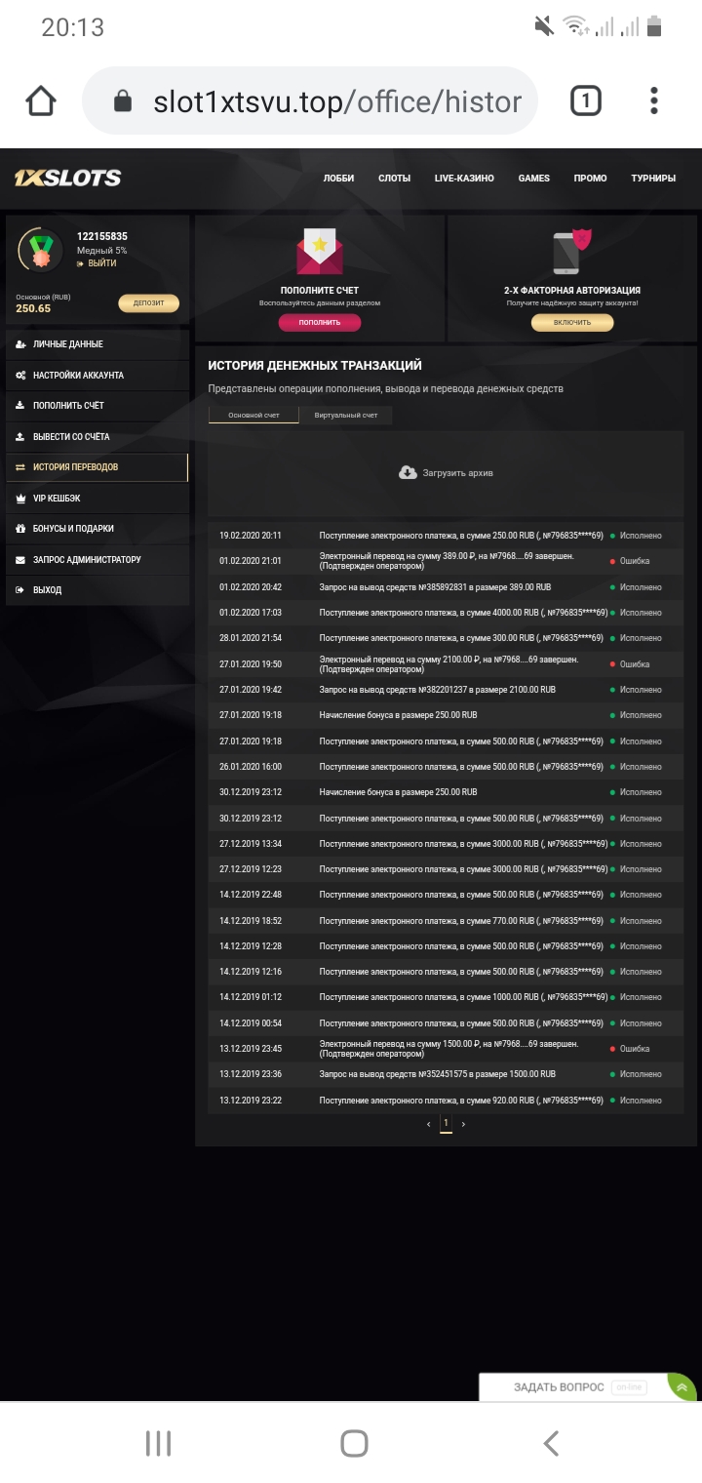Click transaction dated 01.02.2020 21:01
Viewport: 702px width, 1483px height.
click(446, 561)
